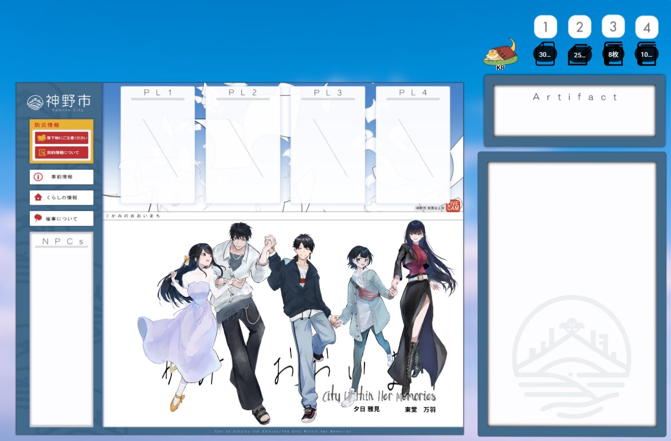
Task: Select the PL 3 character slot
Action: coord(328,145)
